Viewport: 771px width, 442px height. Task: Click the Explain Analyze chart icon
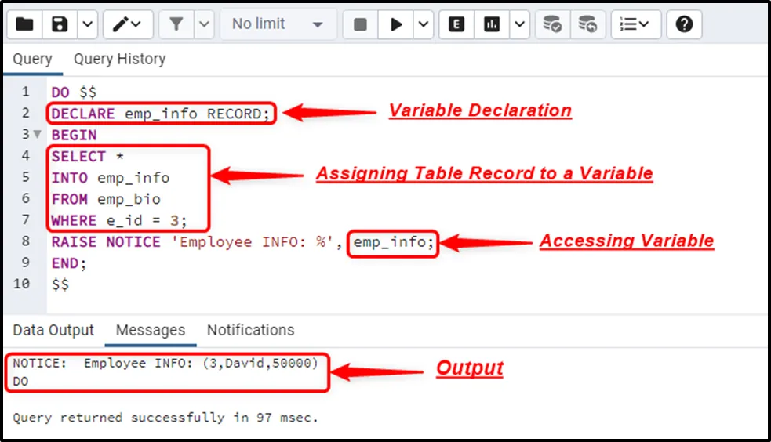pos(492,24)
